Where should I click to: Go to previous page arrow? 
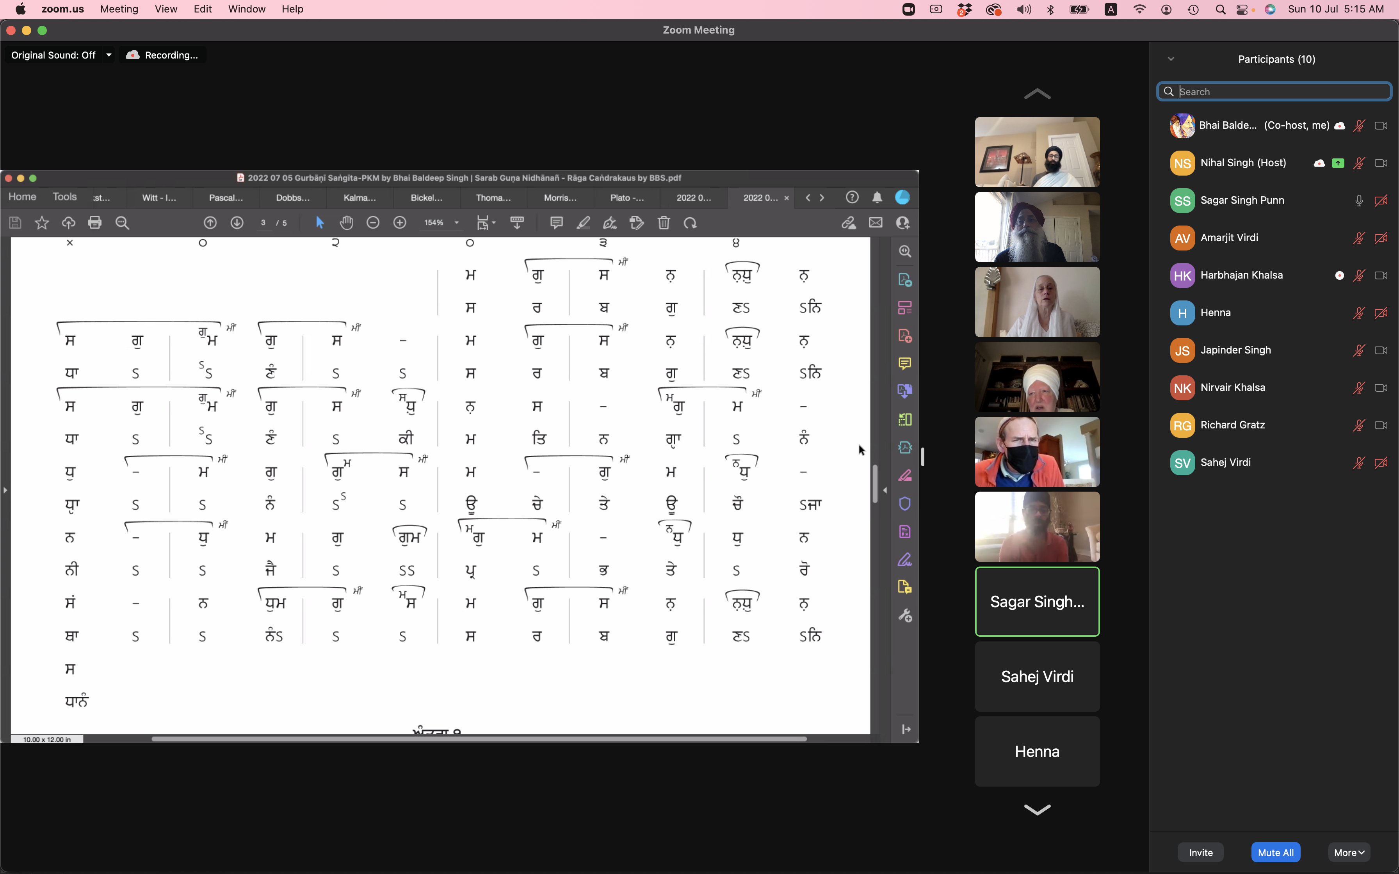coord(210,222)
